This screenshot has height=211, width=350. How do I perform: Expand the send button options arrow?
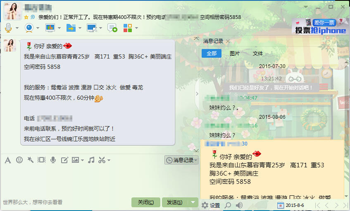193,202
